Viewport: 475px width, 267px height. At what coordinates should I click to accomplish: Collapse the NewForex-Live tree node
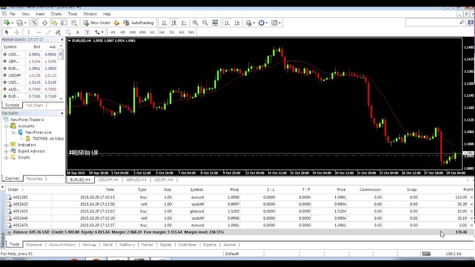click(x=13, y=132)
